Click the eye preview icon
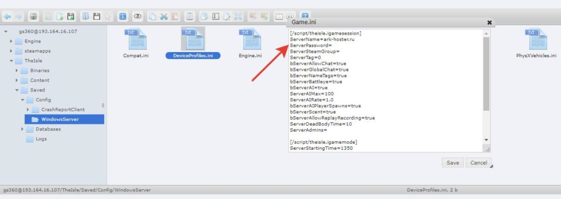 pos(137,16)
